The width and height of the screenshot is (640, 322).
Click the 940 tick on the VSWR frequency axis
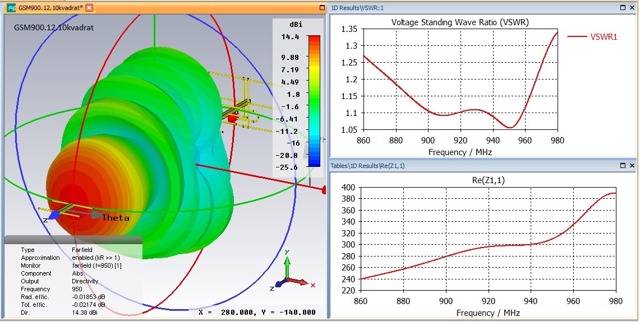pos(492,141)
